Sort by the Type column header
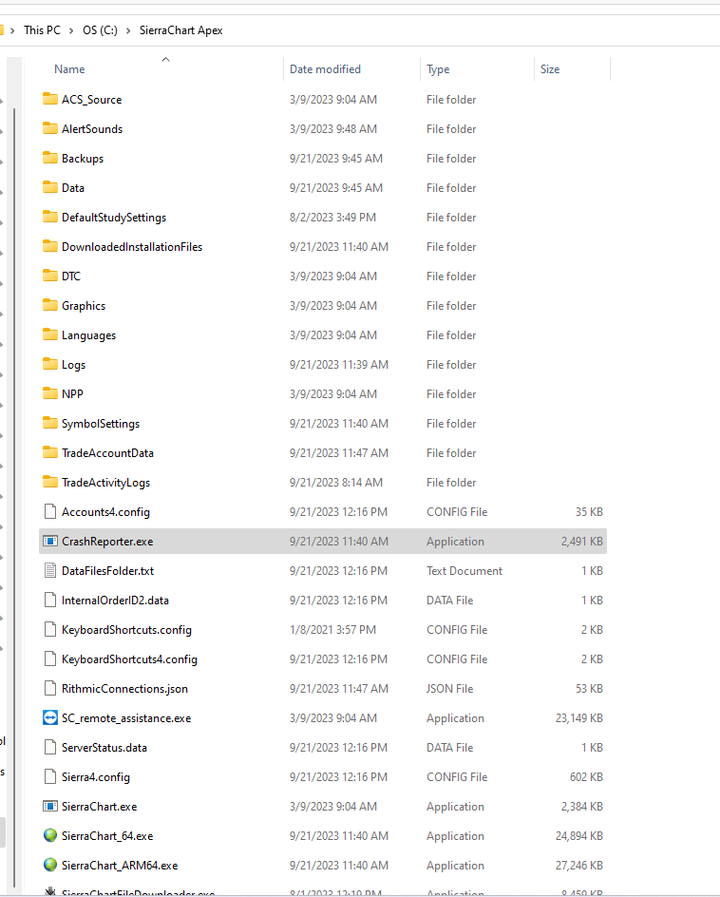 tap(438, 69)
